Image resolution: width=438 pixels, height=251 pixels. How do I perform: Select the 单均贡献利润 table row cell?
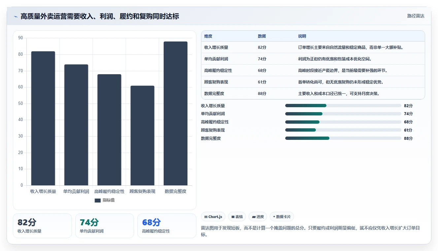[x=216, y=59]
